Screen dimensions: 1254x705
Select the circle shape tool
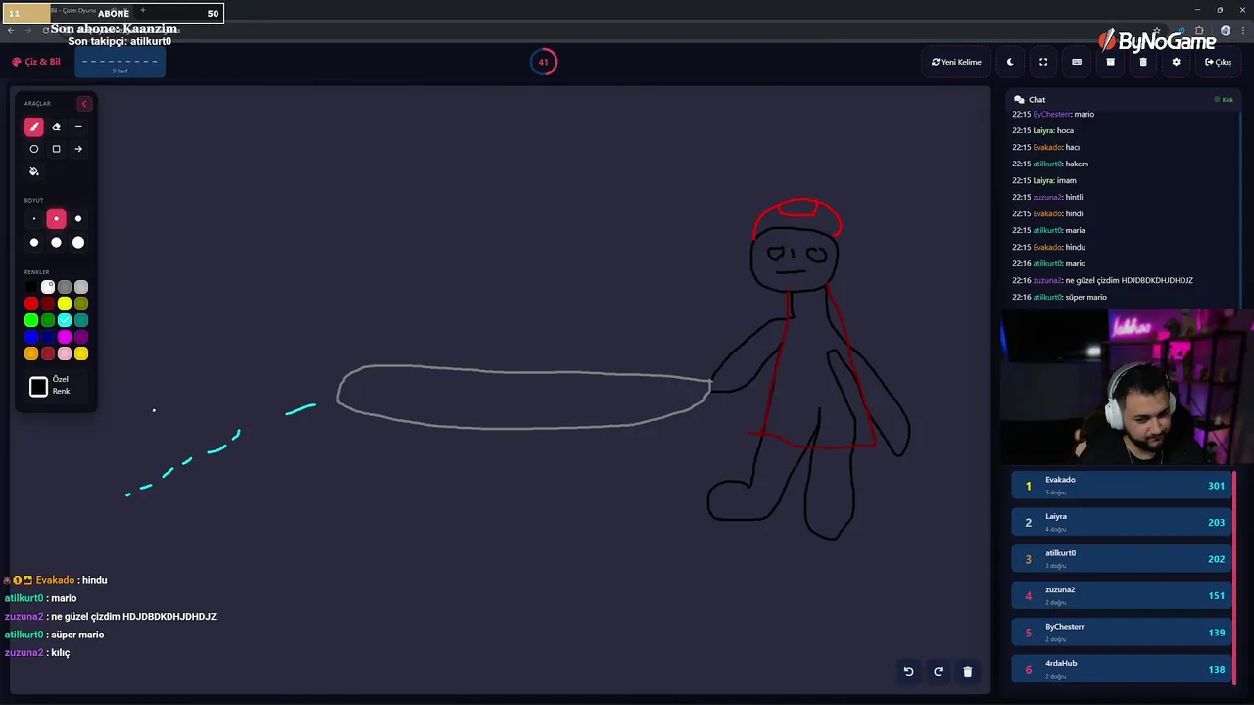(34, 149)
